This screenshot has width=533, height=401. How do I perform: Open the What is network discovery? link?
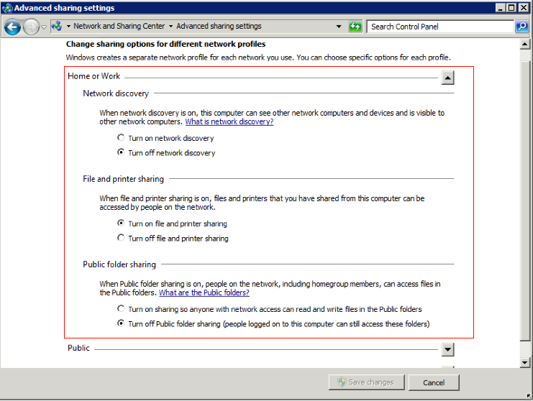229,121
